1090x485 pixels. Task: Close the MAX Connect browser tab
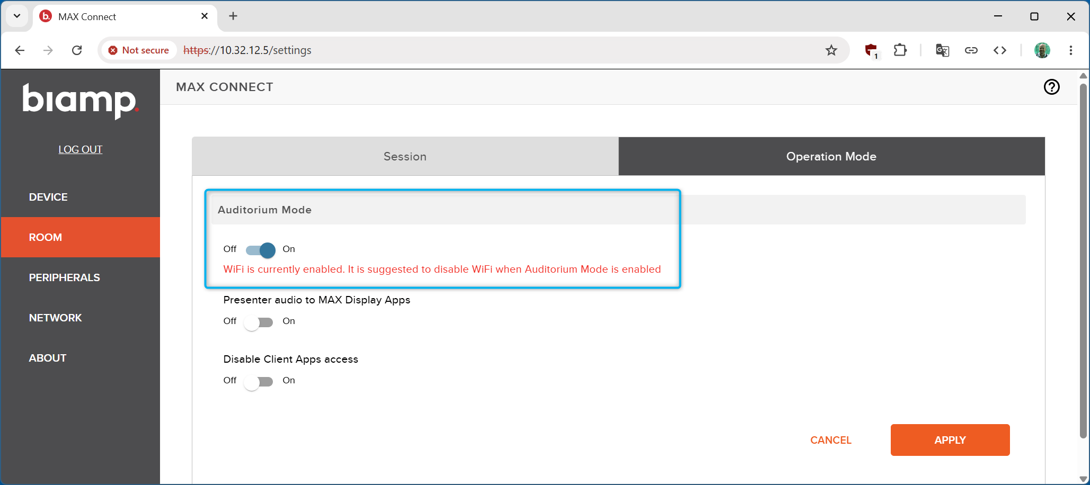[x=205, y=16]
